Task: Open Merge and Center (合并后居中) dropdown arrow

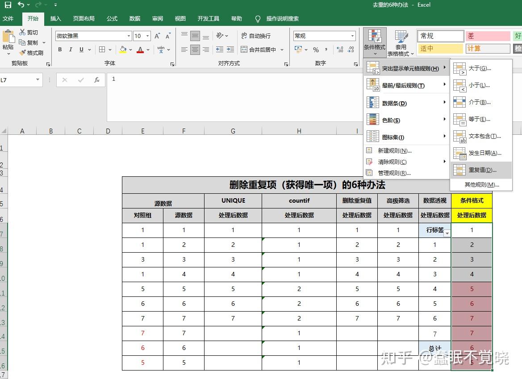Action: click(282, 50)
